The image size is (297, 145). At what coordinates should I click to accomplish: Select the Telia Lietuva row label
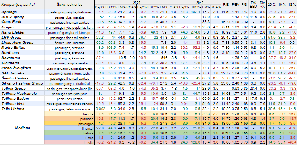pyautogui.click(x=22, y=109)
